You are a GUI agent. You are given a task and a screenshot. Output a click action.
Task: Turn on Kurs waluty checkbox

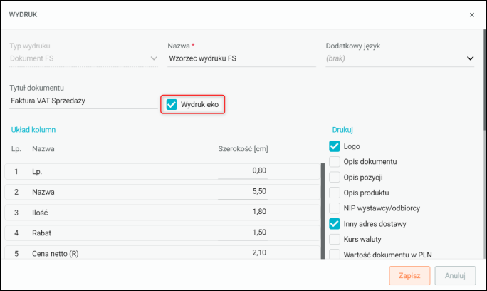pyautogui.click(x=335, y=240)
